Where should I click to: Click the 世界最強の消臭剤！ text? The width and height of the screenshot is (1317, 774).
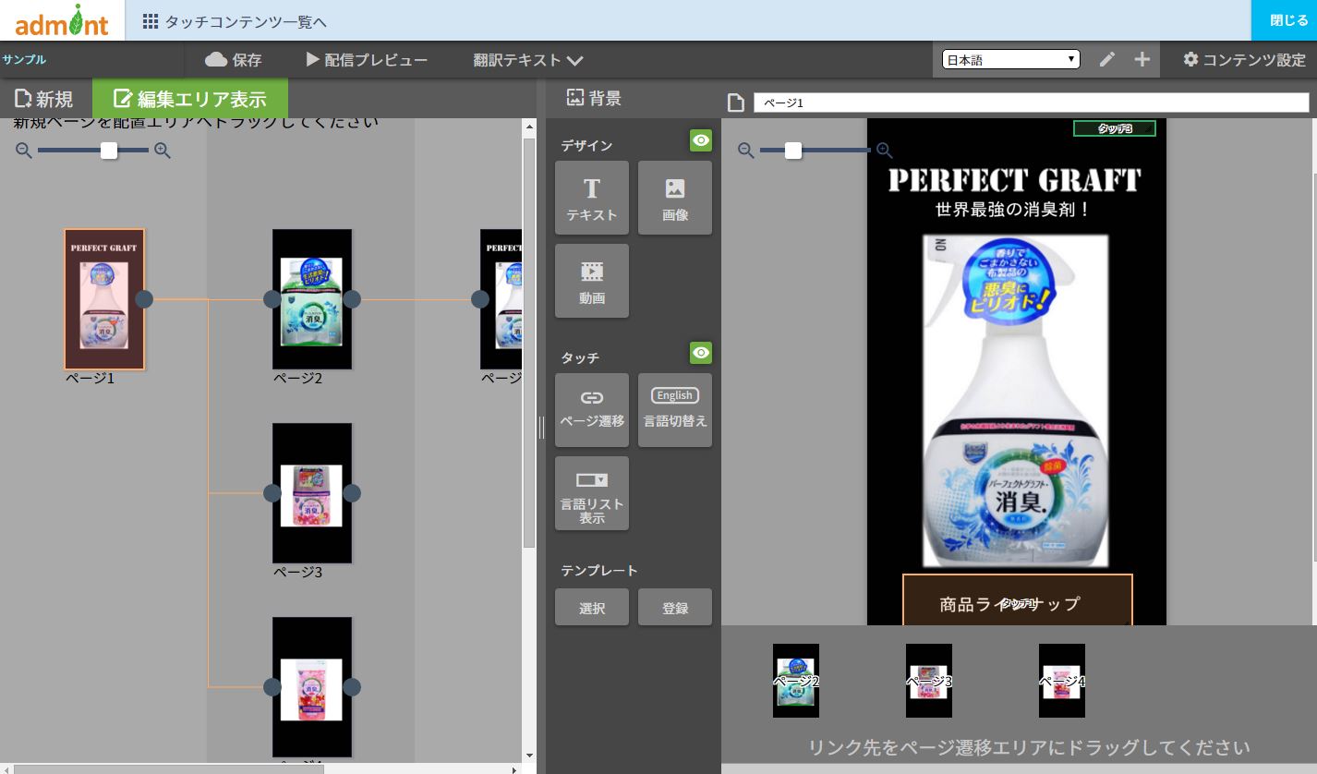point(1014,210)
